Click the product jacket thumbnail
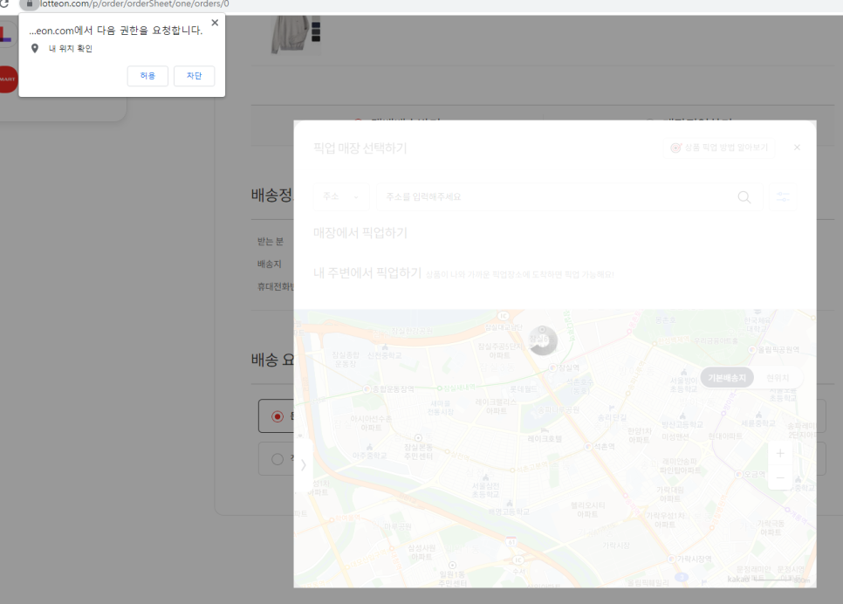 click(x=295, y=35)
